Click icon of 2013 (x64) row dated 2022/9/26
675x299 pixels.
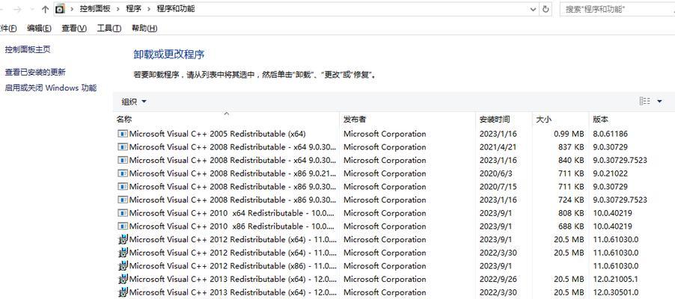123,280
